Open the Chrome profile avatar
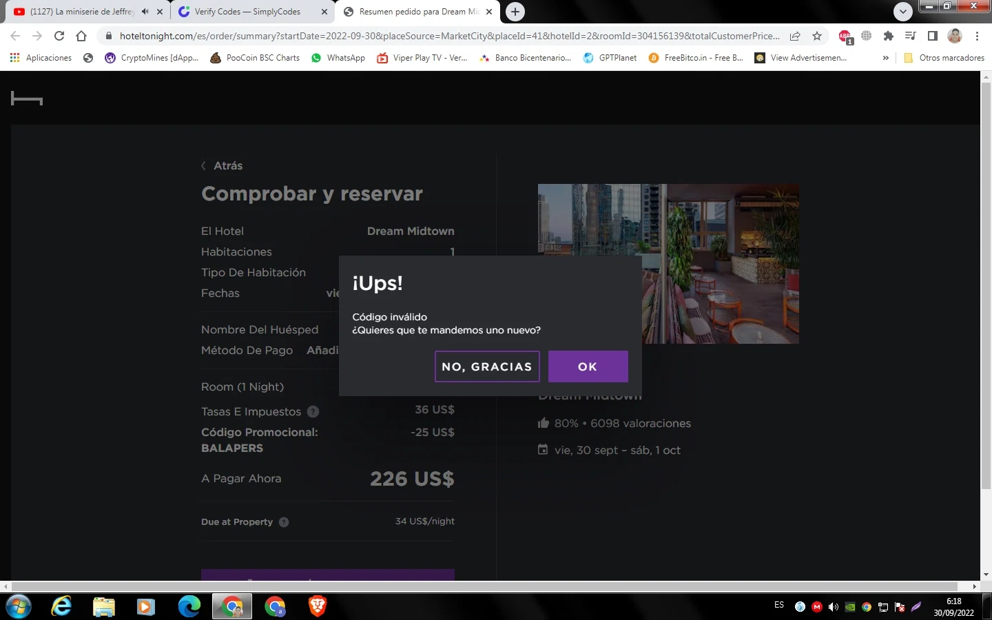The image size is (992, 620). pos(955,36)
